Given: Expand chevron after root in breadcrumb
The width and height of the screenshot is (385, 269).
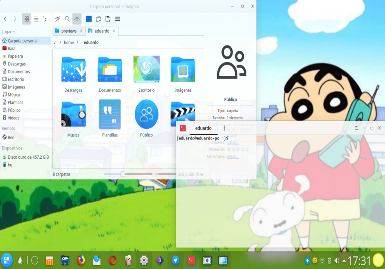Looking at the screenshot, I should click(x=60, y=42).
